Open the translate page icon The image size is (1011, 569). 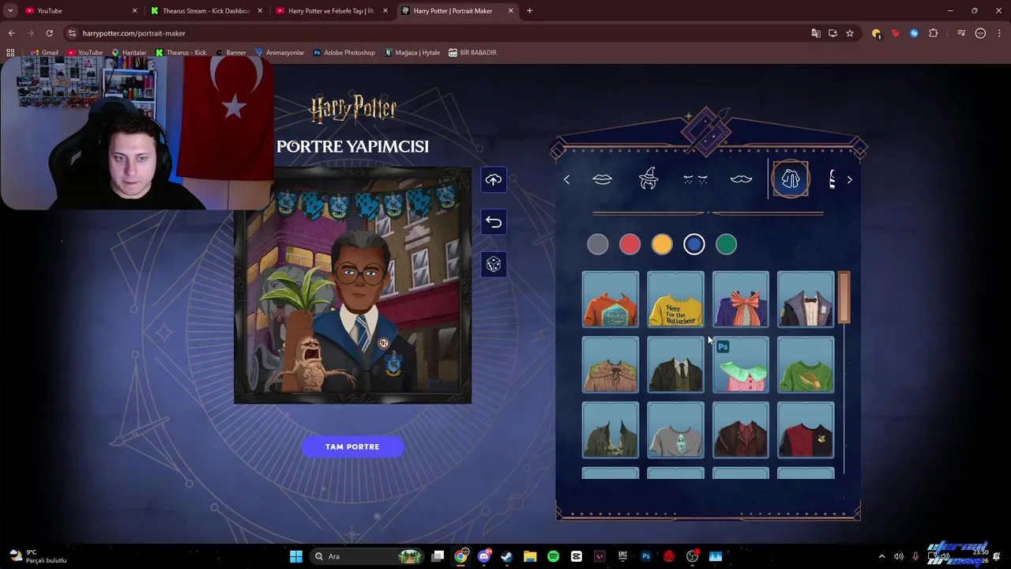tap(816, 33)
